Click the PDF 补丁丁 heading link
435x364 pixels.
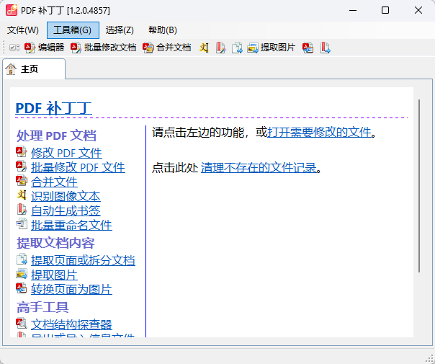pyautogui.click(x=53, y=108)
